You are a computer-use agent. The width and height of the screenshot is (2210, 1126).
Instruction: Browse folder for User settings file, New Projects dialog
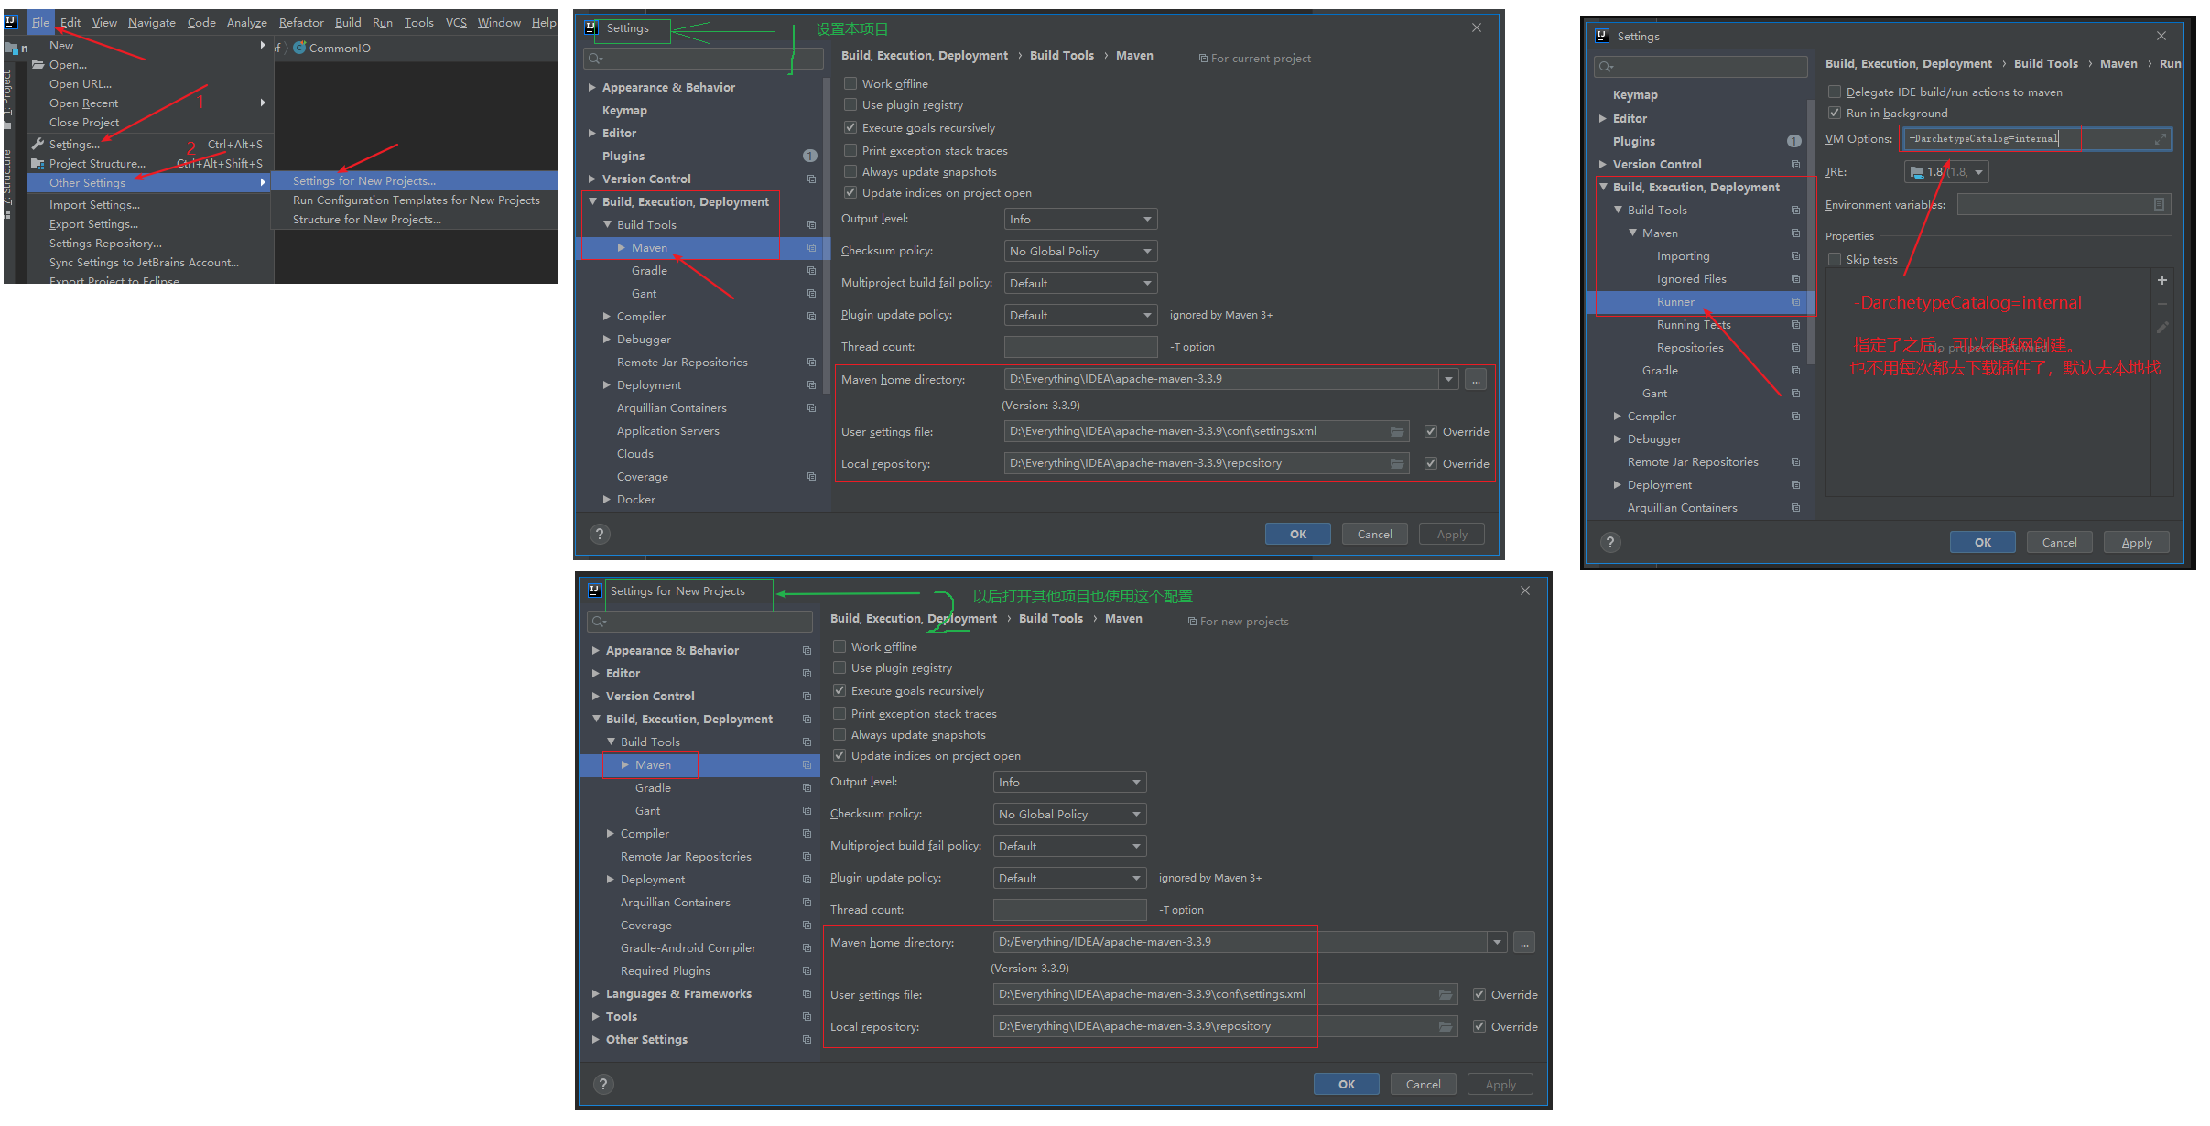[1446, 994]
